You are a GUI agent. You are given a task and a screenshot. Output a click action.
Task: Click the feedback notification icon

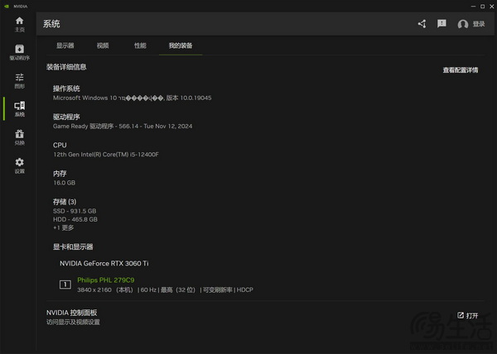(442, 23)
